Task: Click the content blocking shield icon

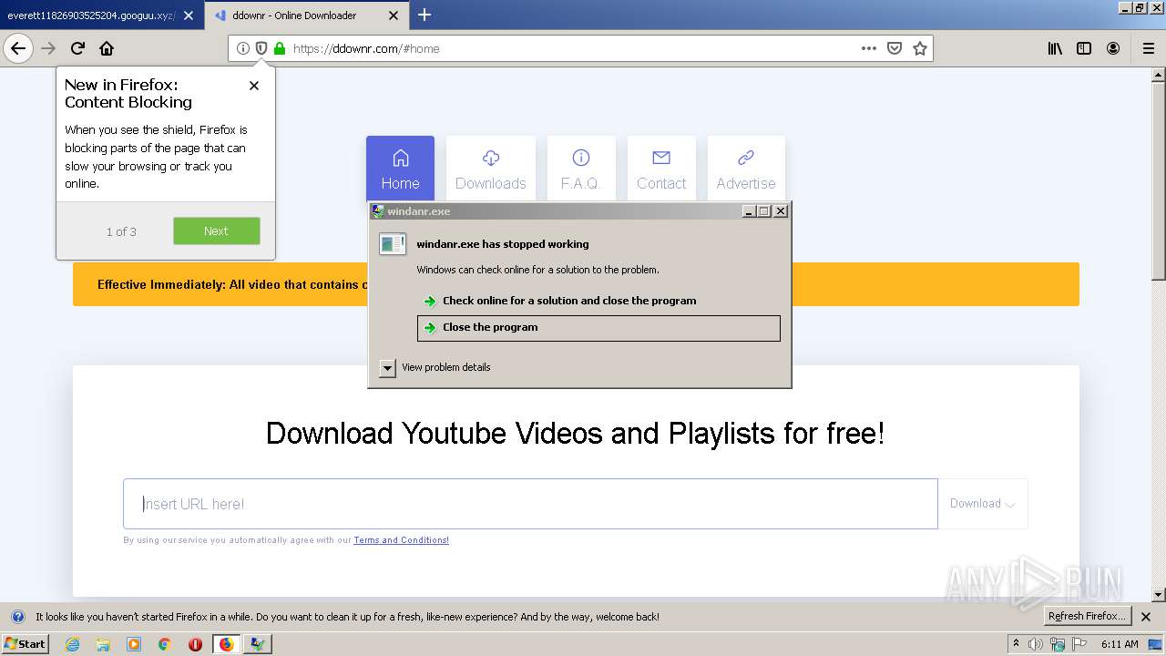Action: point(261,48)
